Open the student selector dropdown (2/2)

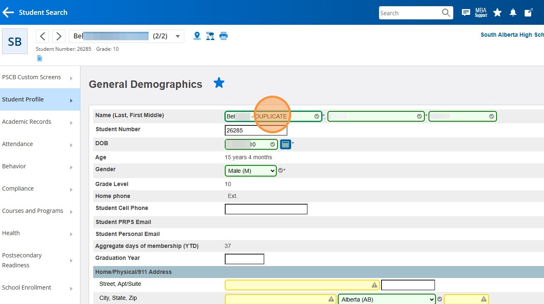click(x=178, y=36)
